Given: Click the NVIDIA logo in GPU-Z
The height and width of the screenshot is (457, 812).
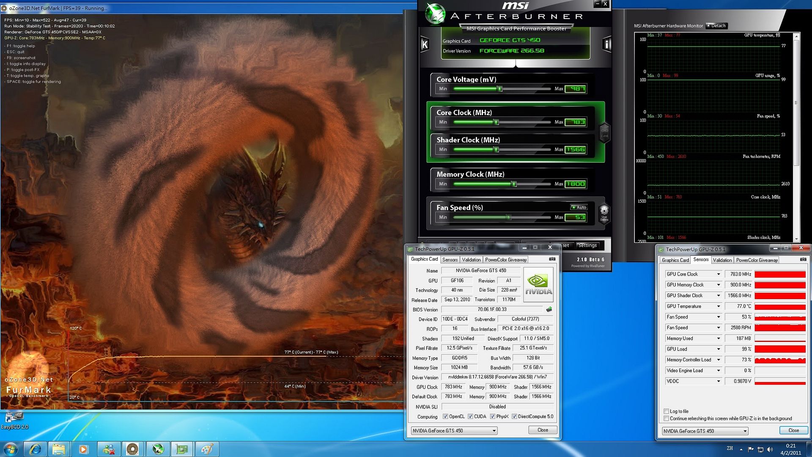Looking at the screenshot, I should 538,284.
